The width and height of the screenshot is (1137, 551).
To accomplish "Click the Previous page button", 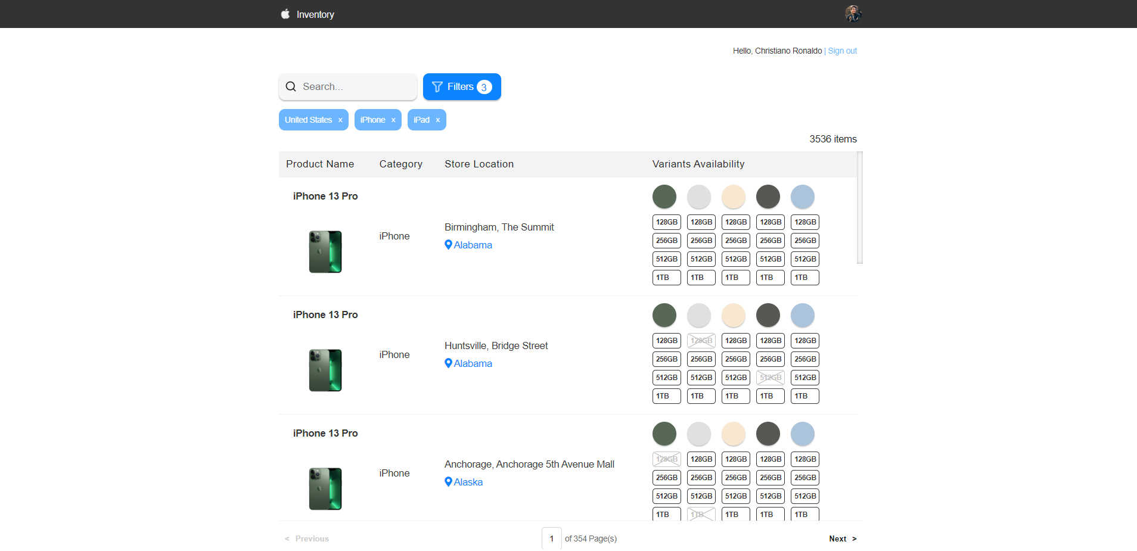I will (x=307, y=538).
